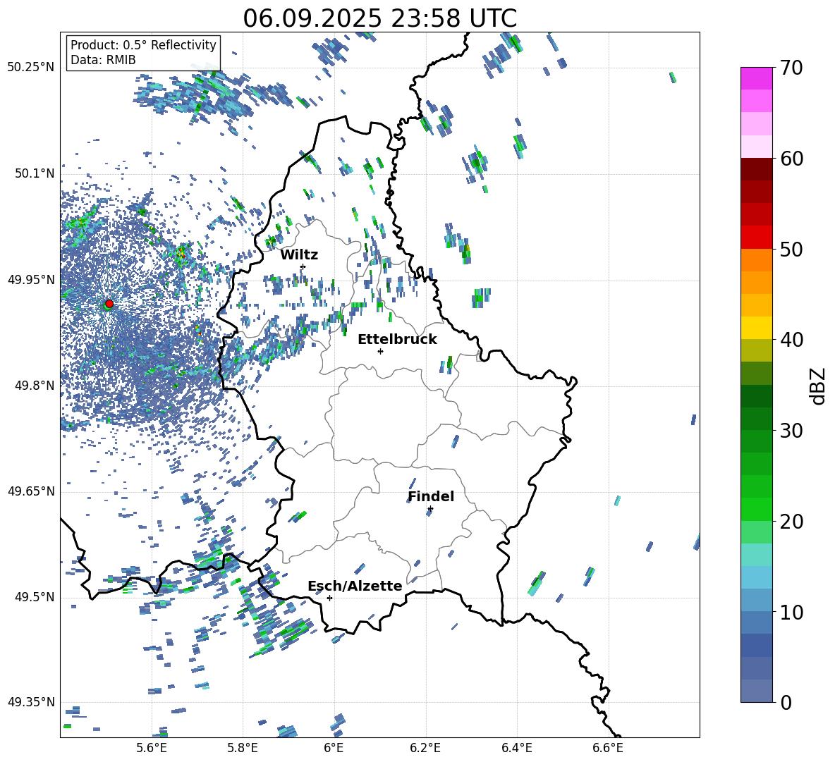Click the 'Product: 0.5° Reflectivity' text
The image size is (835, 762).
(143, 45)
